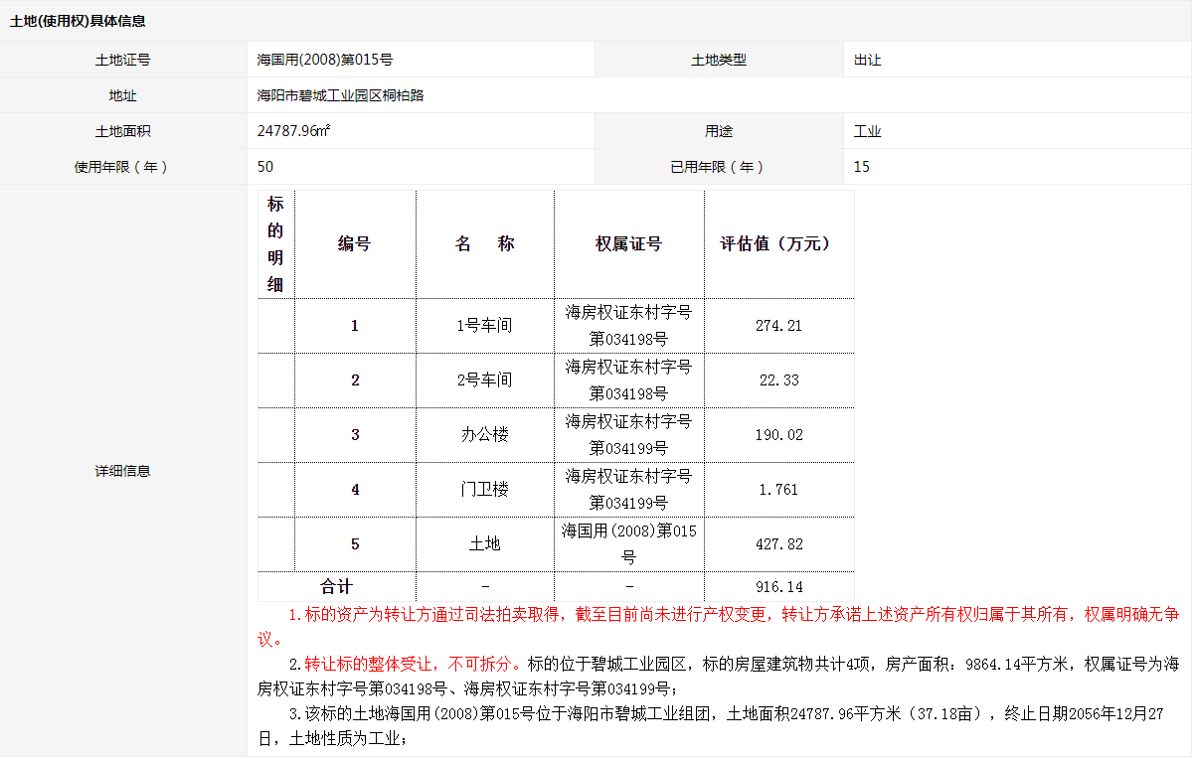Click the 土地(使用权)具体信息 section heading

tap(78, 21)
